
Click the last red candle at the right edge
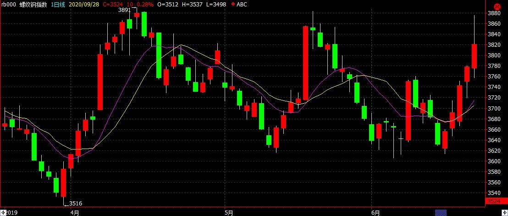pos(475,56)
